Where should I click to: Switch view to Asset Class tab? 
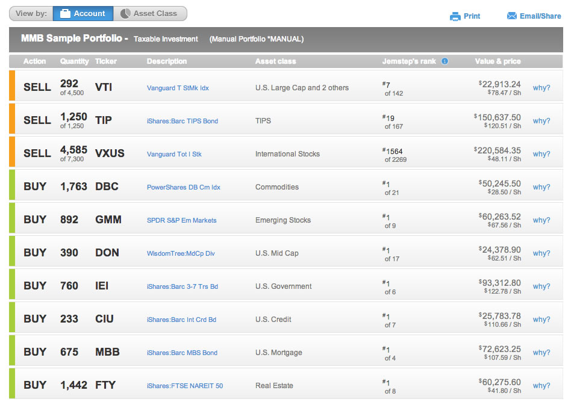point(150,13)
